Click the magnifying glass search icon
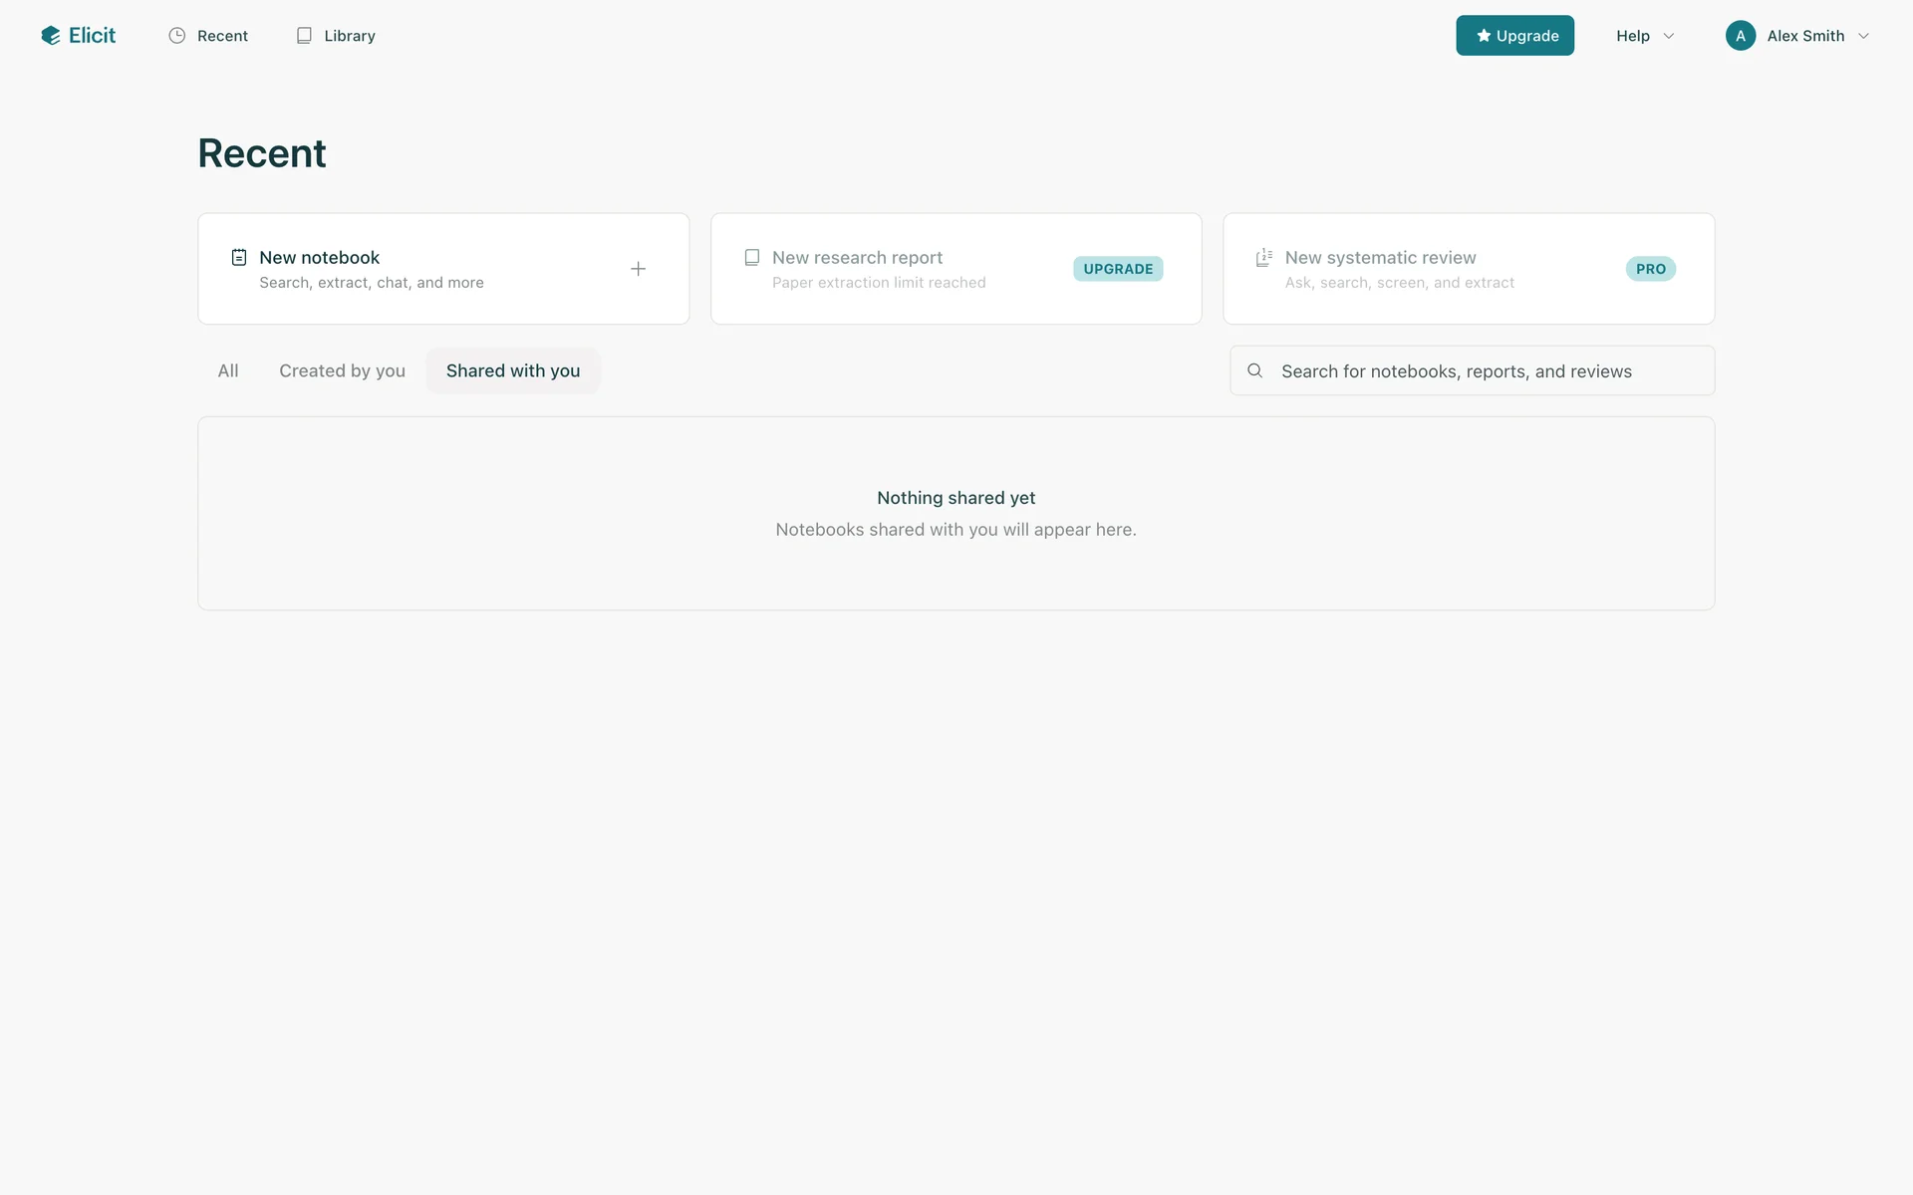The image size is (1913, 1195). tap(1255, 370)
